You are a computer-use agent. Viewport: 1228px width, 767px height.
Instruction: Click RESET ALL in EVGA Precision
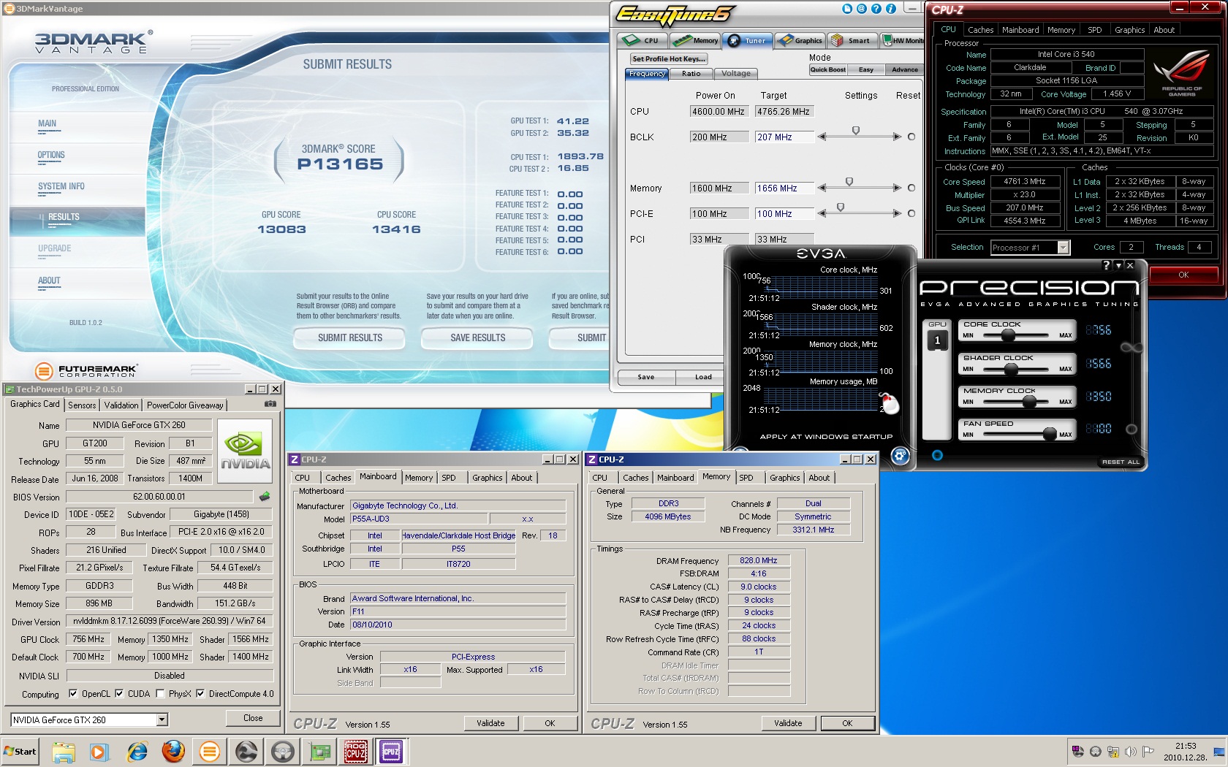point(1121,462)
